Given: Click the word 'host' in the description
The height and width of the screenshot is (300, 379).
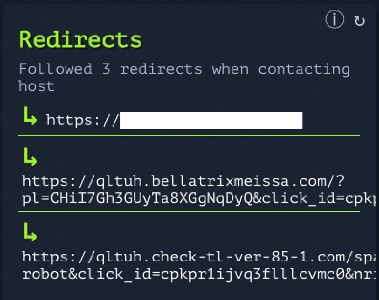Looking at the screenshot, I should pos(36,86).
